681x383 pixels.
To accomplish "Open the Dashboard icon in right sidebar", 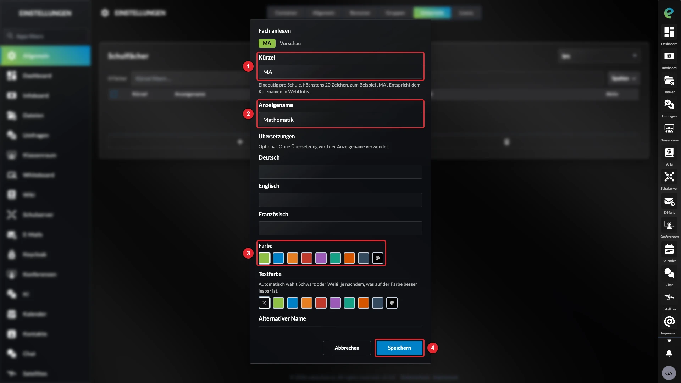I will [x=669, y=32].
